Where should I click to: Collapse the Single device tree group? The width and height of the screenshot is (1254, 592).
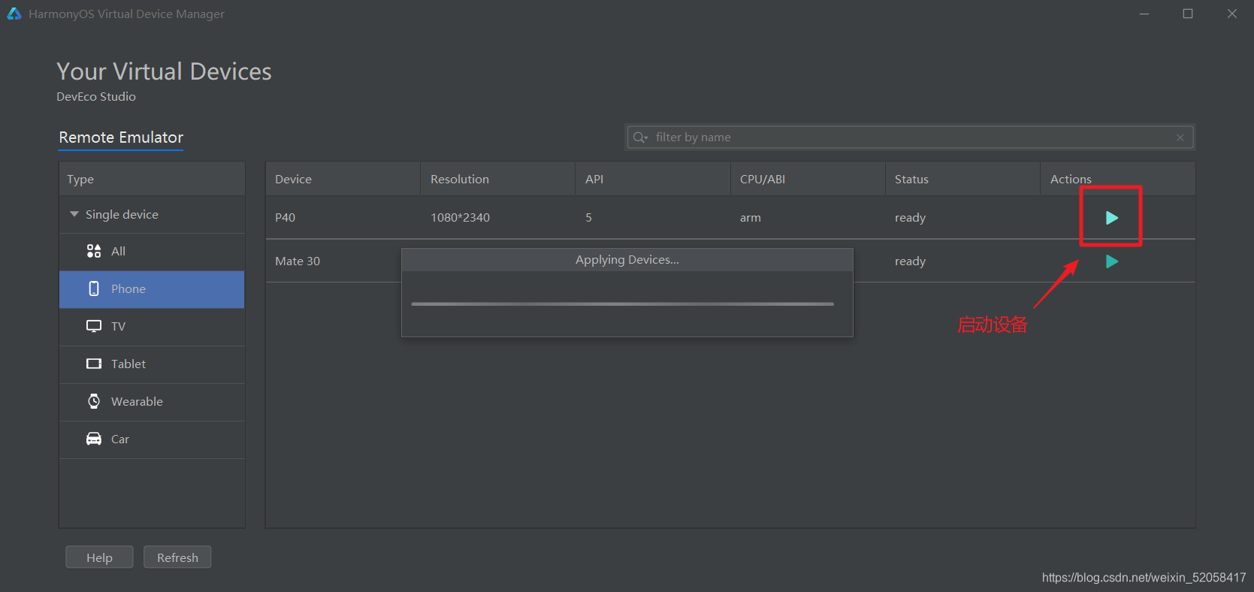click(x=74, y=214)
